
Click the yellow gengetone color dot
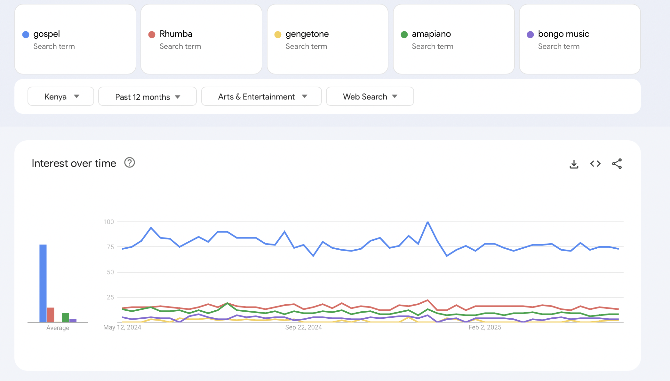278,35
